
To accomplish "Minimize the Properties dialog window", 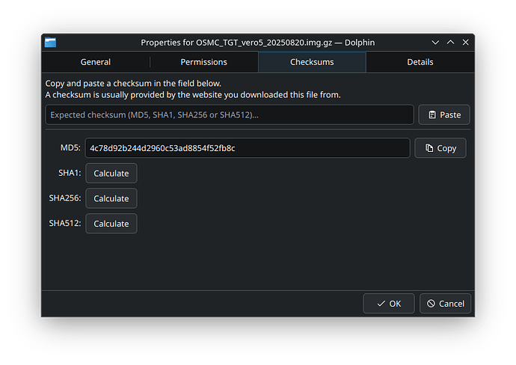I will tap(435, 43).
